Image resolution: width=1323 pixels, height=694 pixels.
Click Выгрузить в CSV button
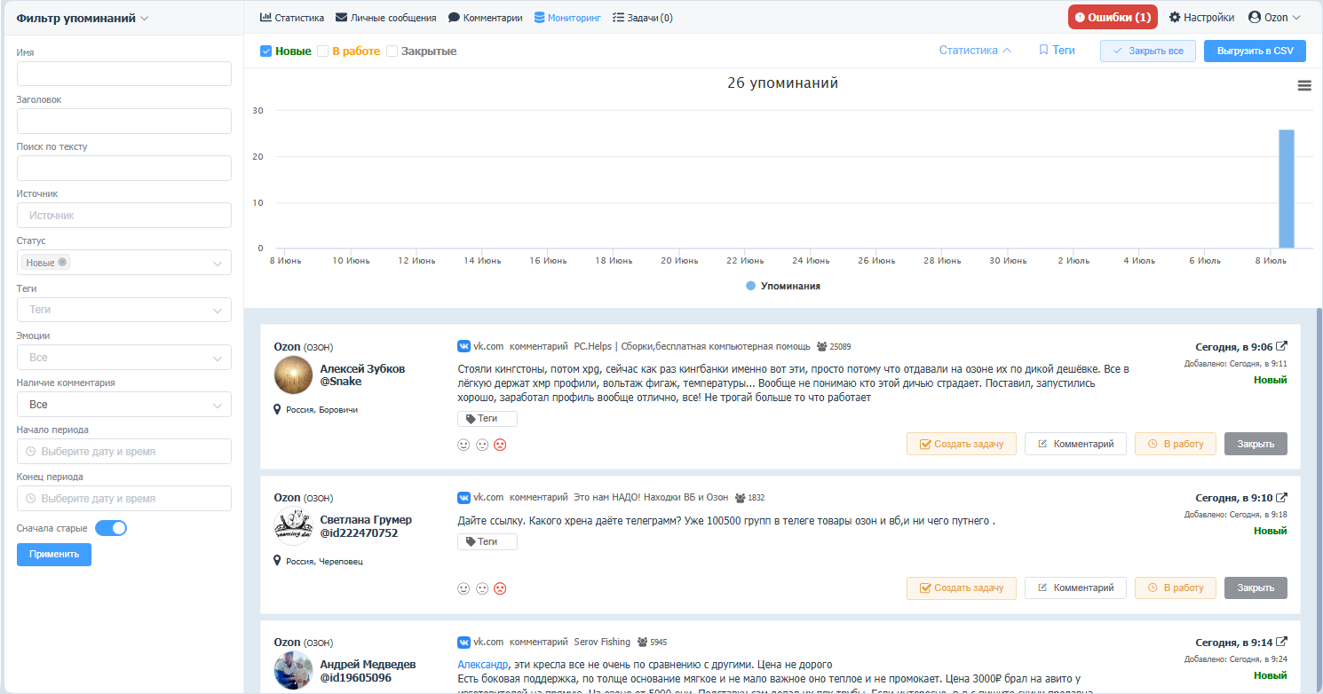[x=1255, y=51]
